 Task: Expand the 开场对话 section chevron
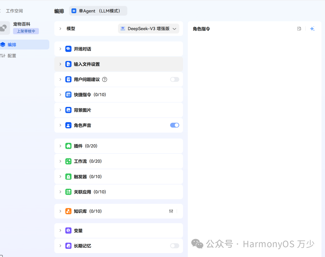click(60, 49)
